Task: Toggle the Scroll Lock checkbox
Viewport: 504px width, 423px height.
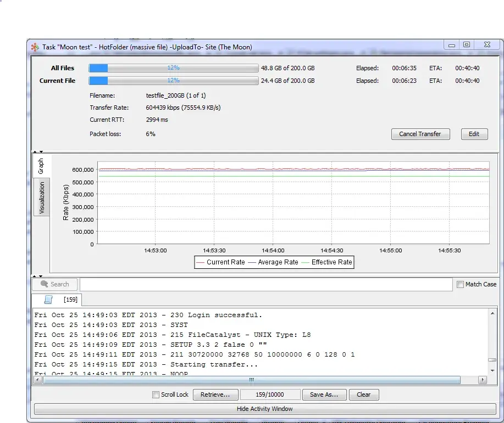Action: (156, 394)
